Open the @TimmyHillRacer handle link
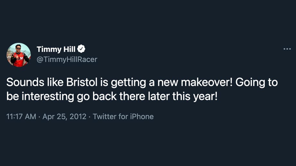Viewport: 296px width, 166px height. coord(67,59)
